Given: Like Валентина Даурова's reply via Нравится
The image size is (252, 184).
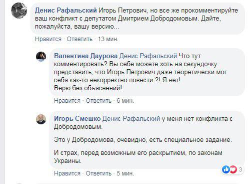Looking at the screenshot, I should [x=67, y=101].
